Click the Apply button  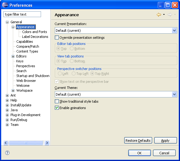[x=165, y=141]
